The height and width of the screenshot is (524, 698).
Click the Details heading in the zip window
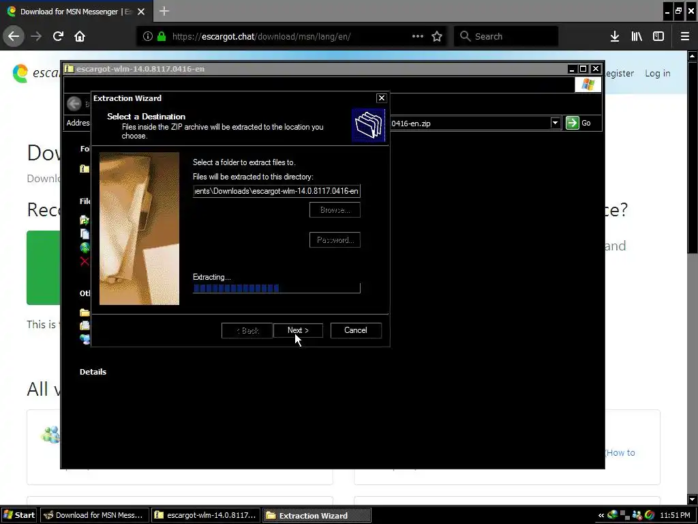93,372
